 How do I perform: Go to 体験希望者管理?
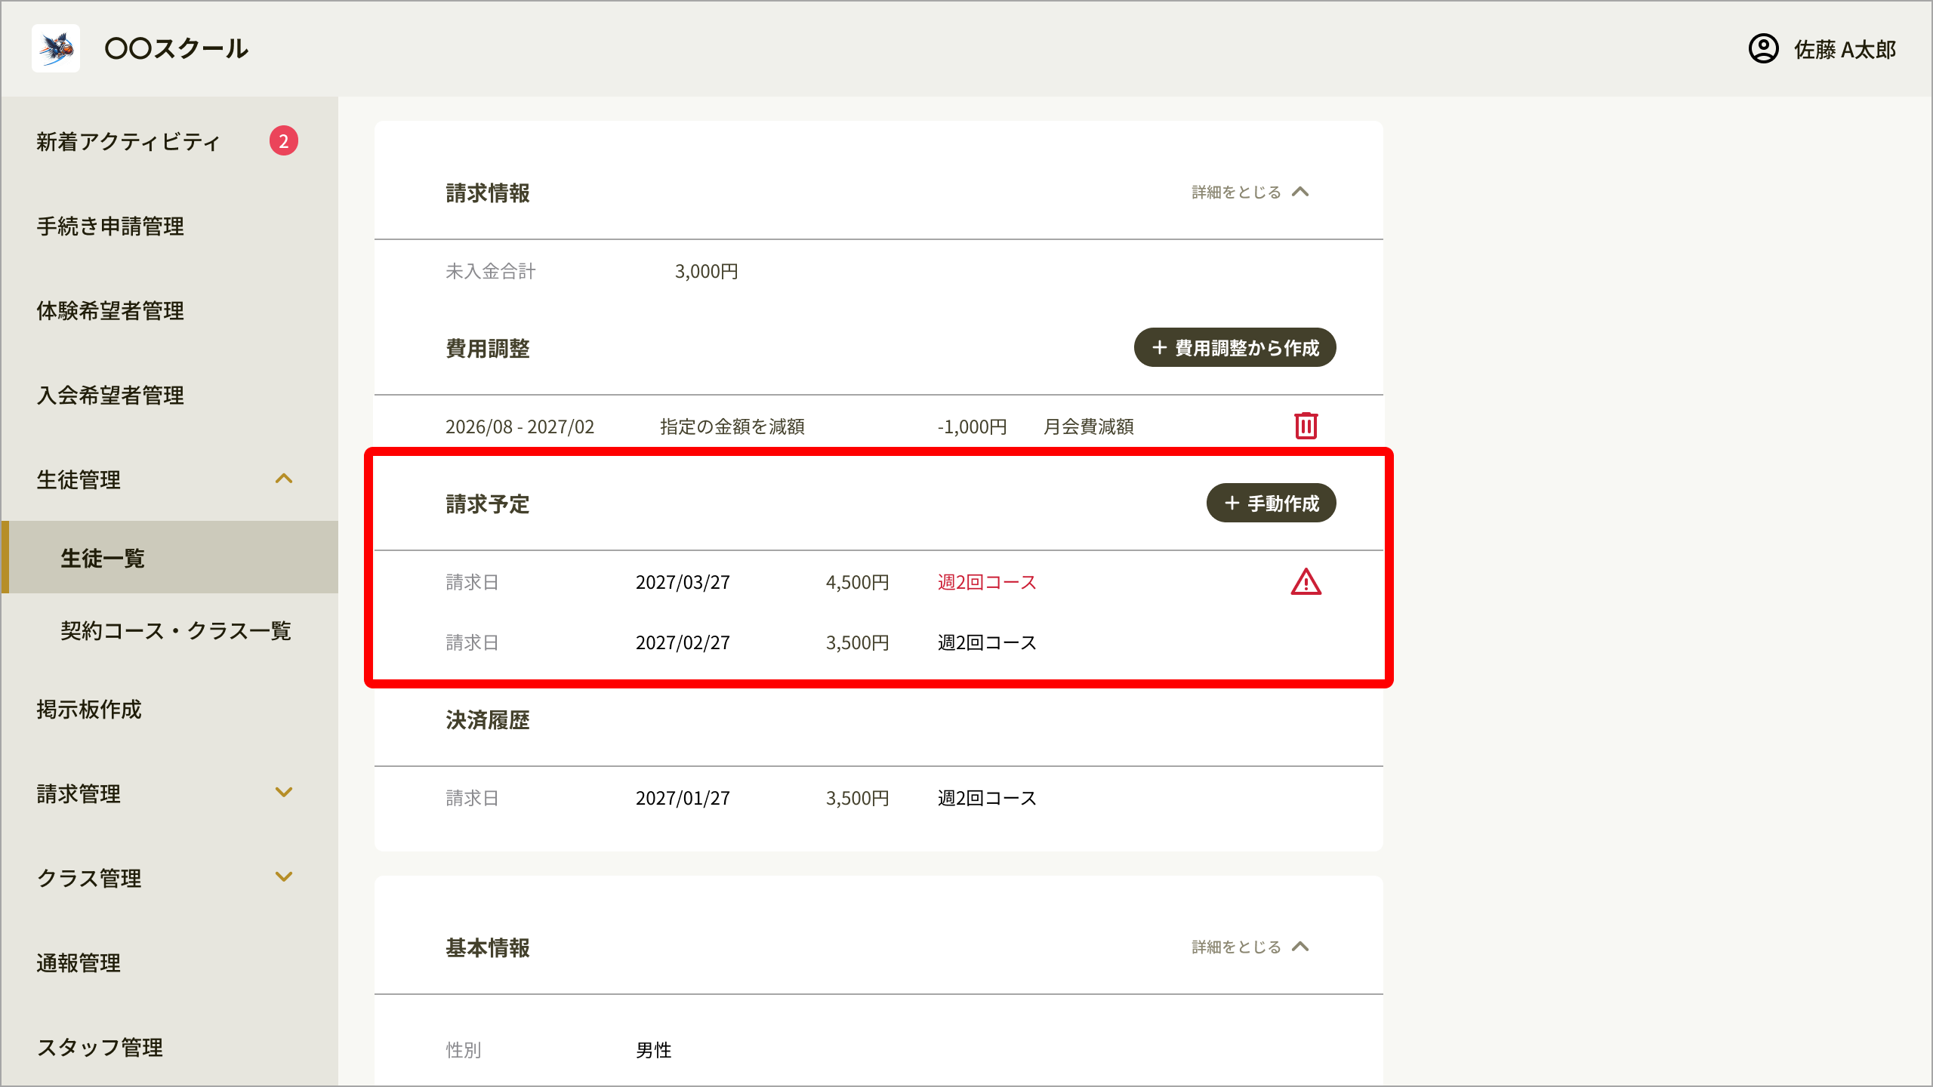pos(110,310)
